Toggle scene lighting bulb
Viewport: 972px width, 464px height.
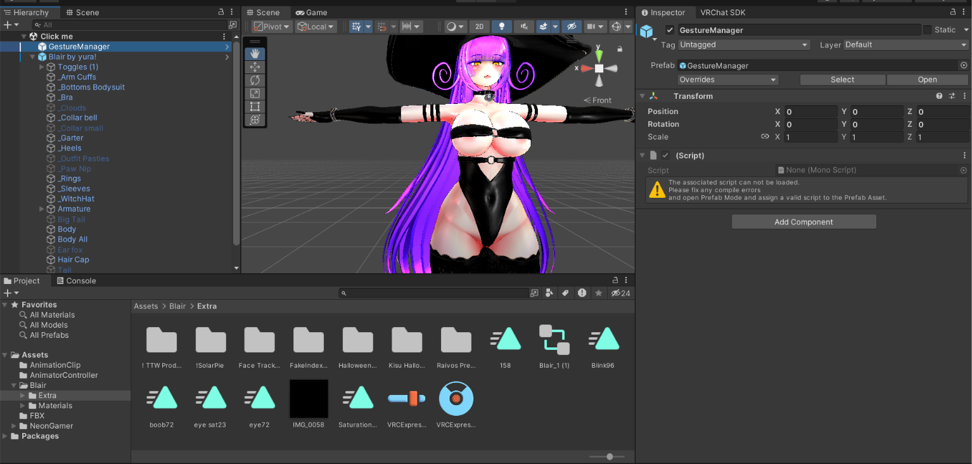click(x=502, y=27)
